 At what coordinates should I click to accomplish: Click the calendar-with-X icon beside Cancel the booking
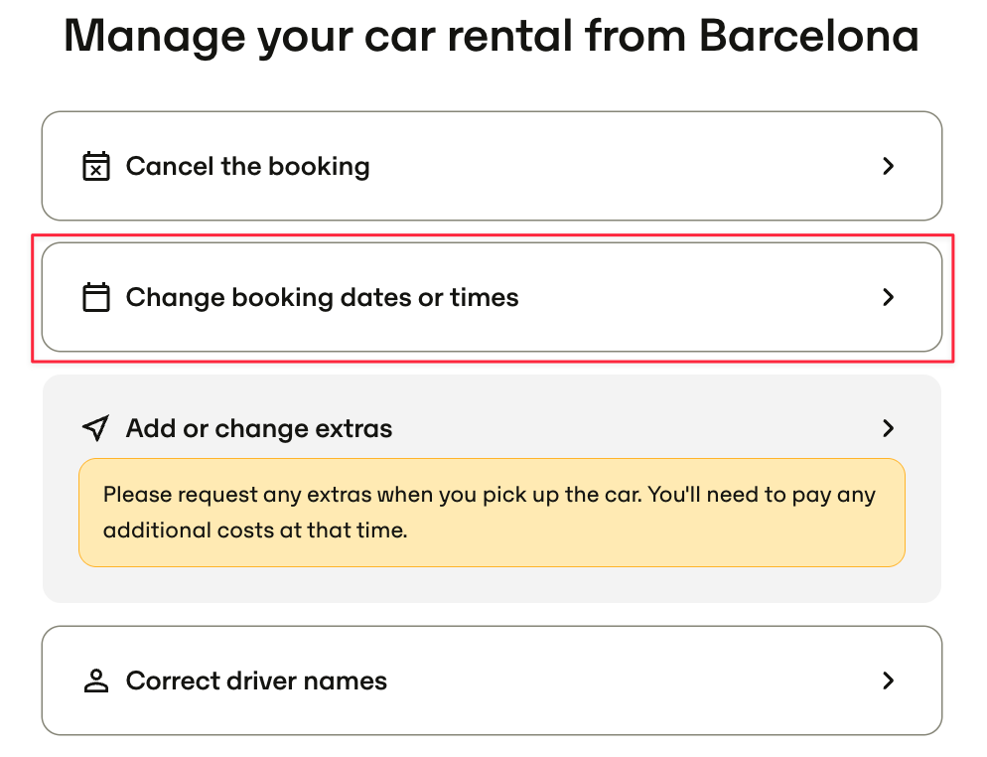(x=95, y=166)
